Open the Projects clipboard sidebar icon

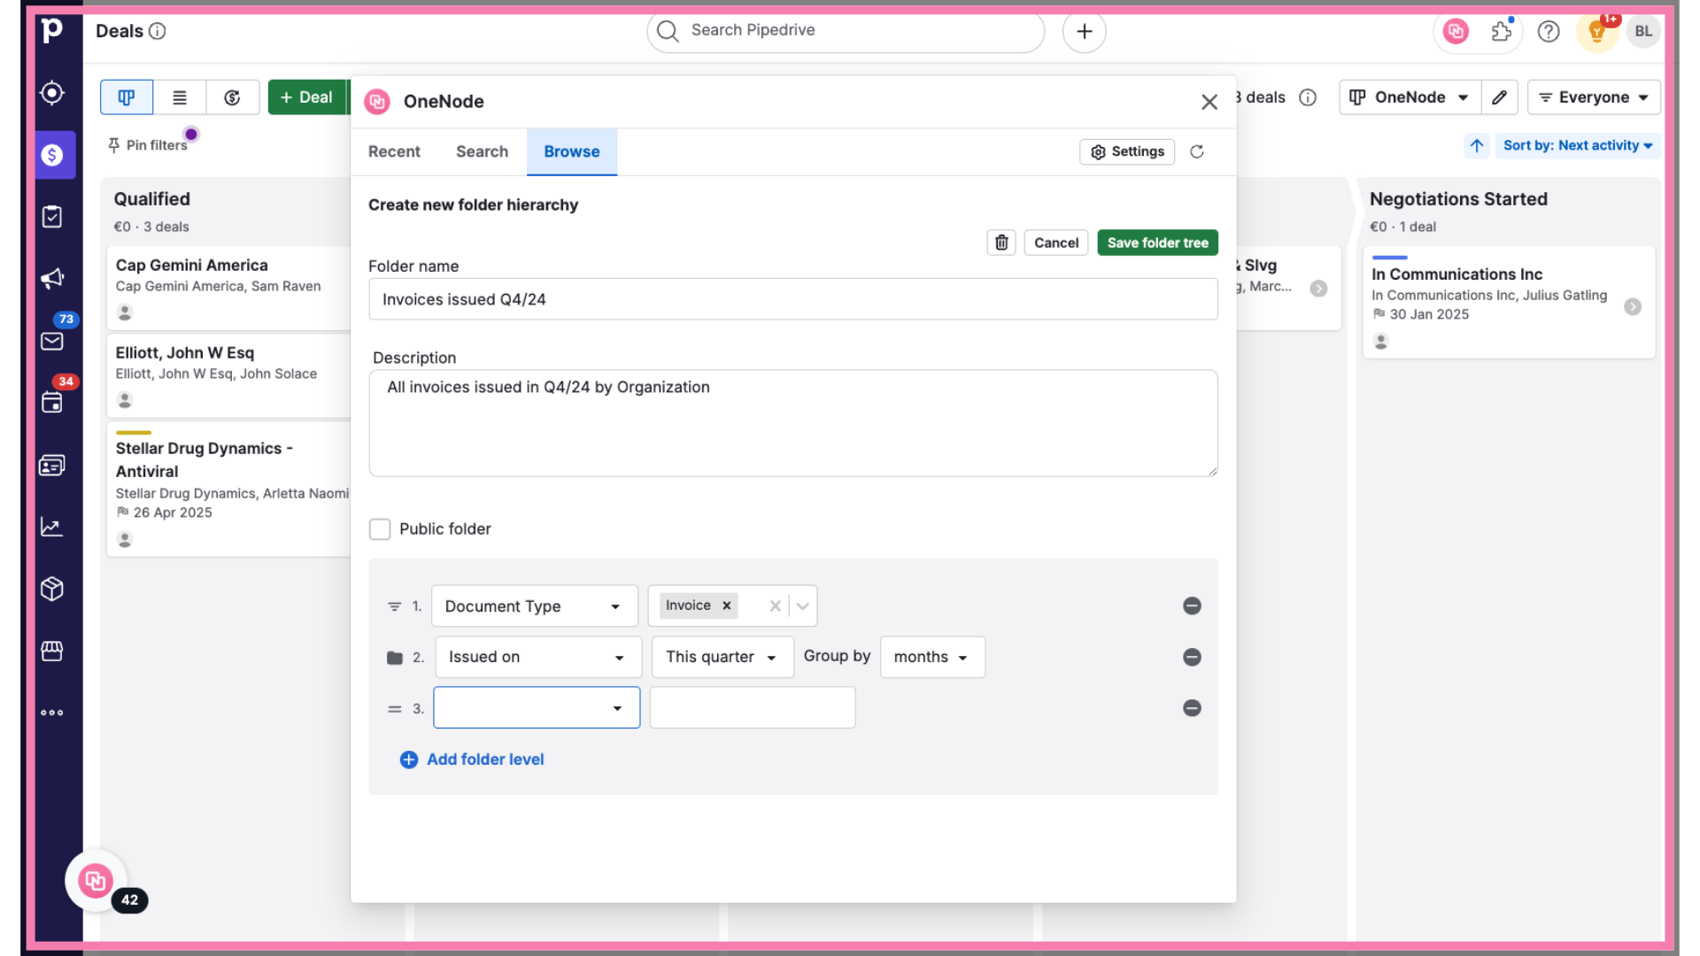(x=52, y=217)
